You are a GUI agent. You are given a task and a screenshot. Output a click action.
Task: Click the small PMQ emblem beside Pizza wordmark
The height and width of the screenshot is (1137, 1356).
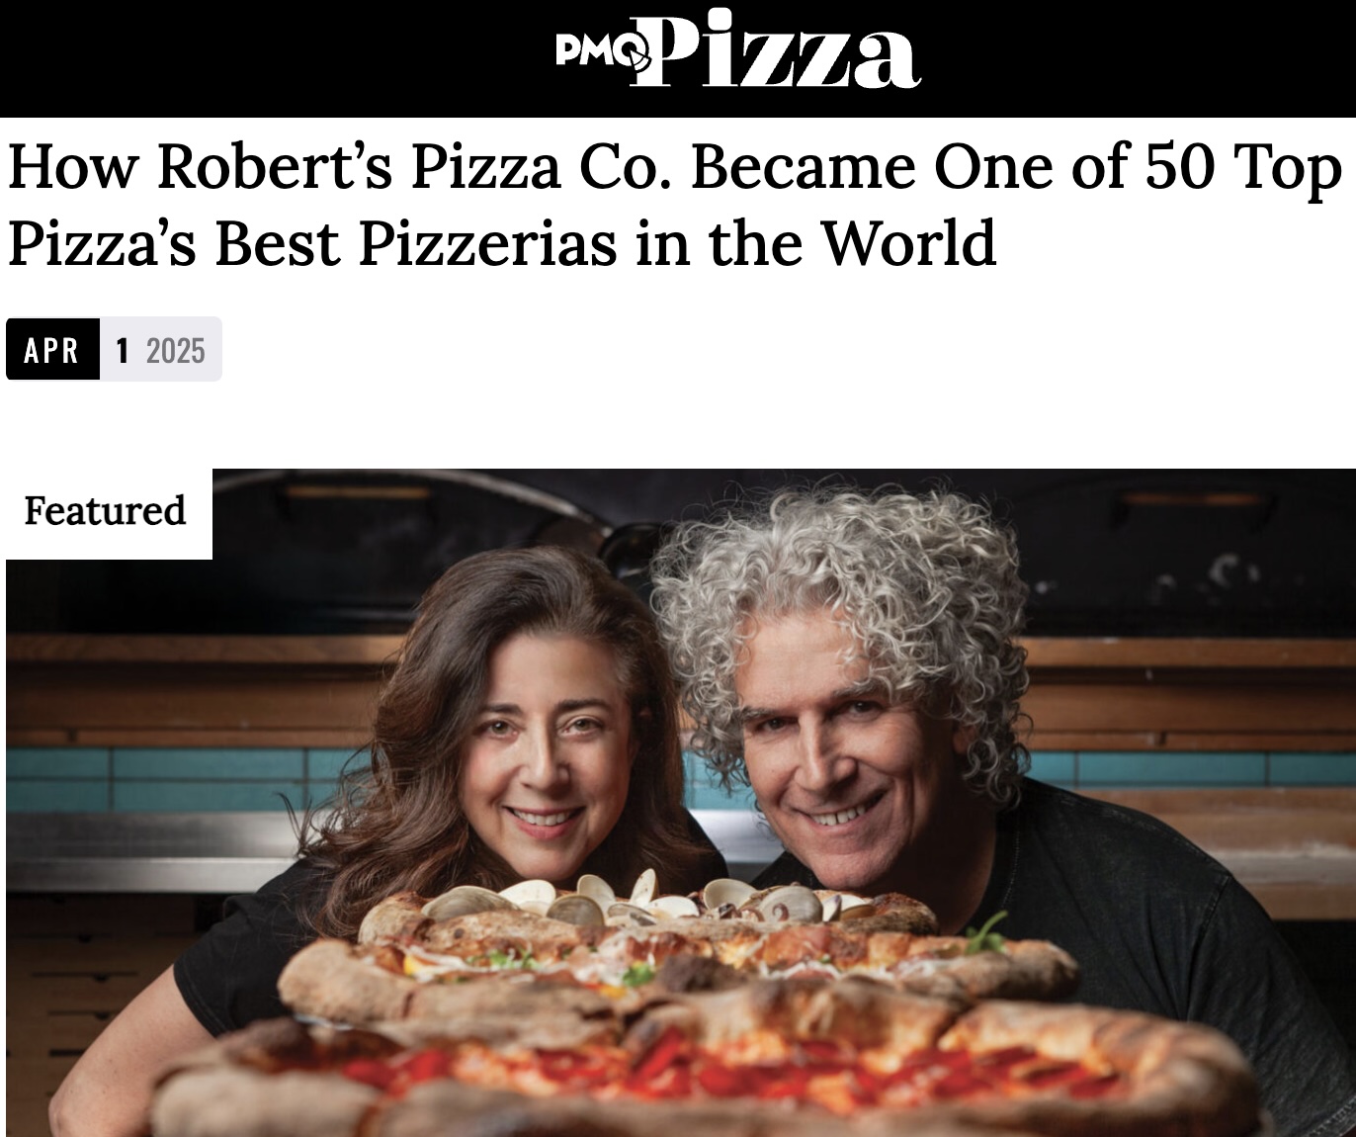tap(601, 47)
